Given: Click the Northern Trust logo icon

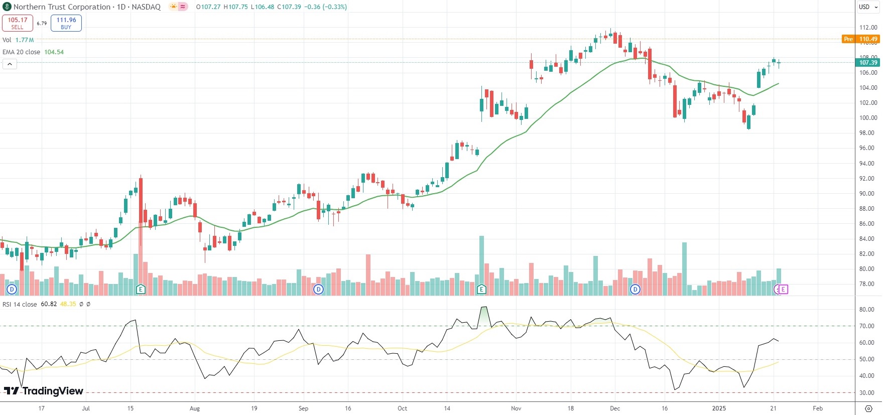Looking at the screenshot, I should click(7, 7).
